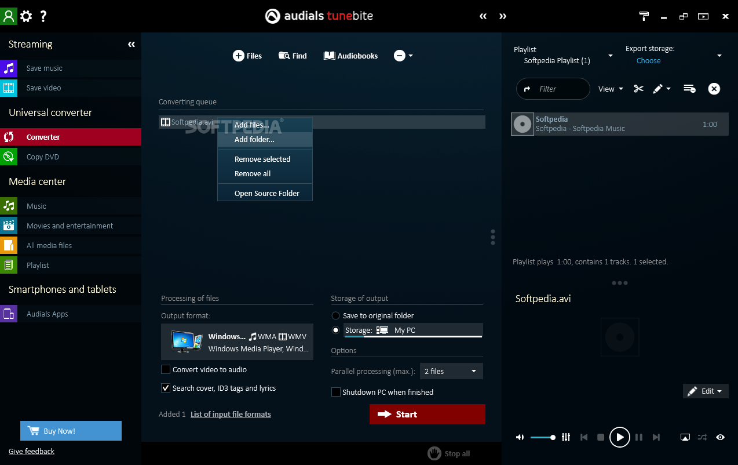Select Save to original folder radio button
This screenshot has height=465, width=738.
[x=335, y=315]
